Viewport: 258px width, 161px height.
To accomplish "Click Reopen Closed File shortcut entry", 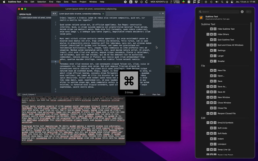I will 227,114.
